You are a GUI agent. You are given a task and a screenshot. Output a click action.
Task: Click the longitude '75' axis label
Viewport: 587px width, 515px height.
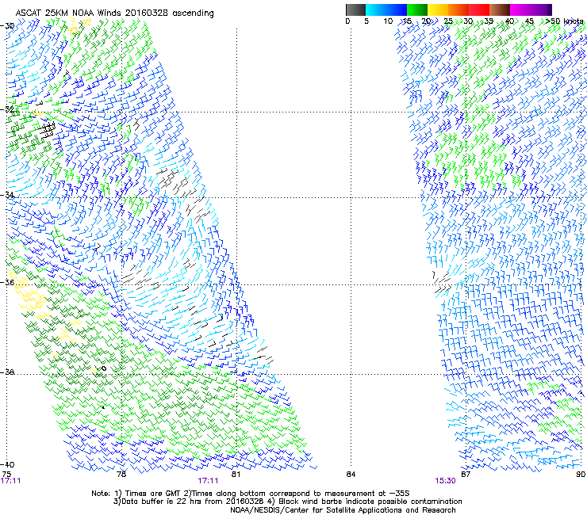coord(6,475)
